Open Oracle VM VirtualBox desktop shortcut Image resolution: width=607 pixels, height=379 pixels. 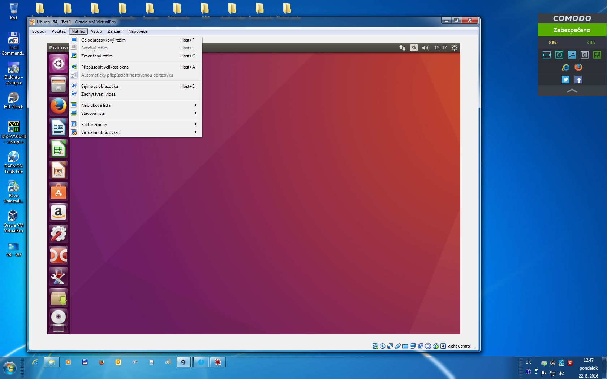[x=13, y=221]
